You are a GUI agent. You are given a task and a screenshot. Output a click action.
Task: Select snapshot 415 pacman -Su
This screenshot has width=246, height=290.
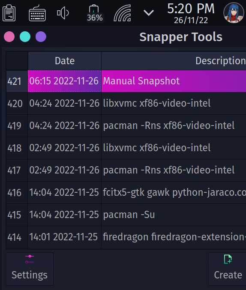tap(126, 215)
